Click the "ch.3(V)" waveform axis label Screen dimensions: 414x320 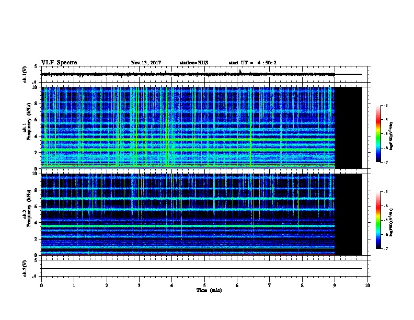point(25,268)
